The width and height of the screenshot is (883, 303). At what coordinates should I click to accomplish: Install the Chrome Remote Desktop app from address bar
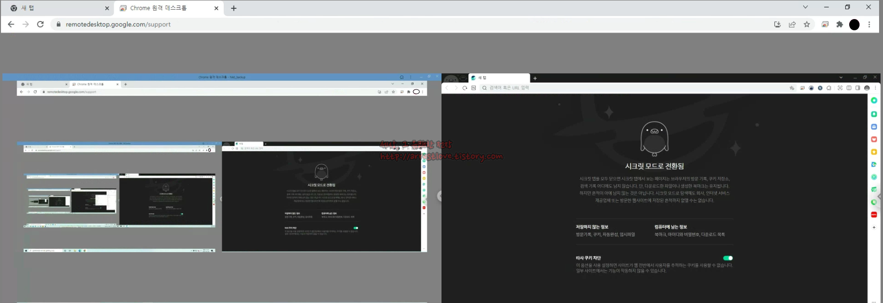pos(777,24)
